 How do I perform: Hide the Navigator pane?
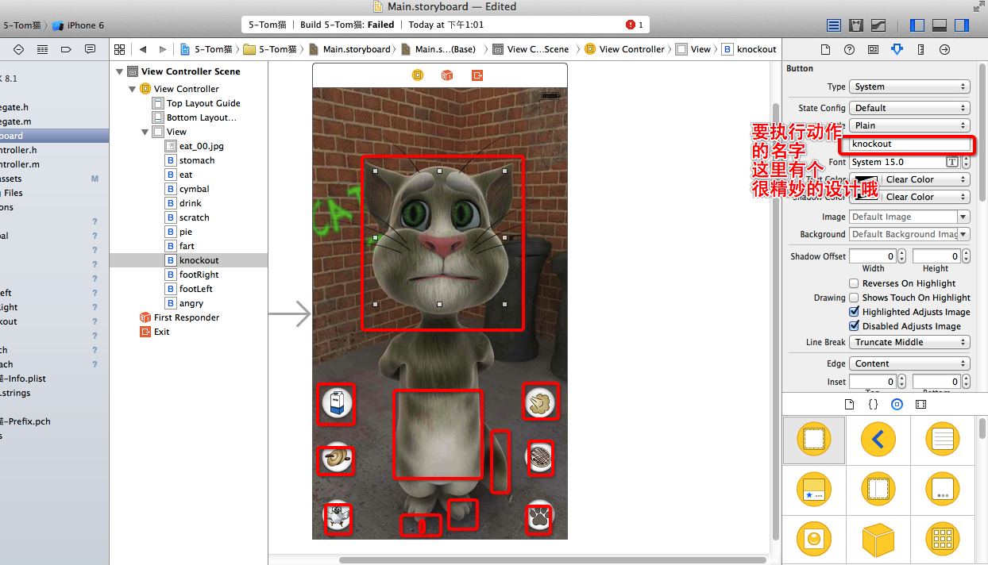(917, 25)
